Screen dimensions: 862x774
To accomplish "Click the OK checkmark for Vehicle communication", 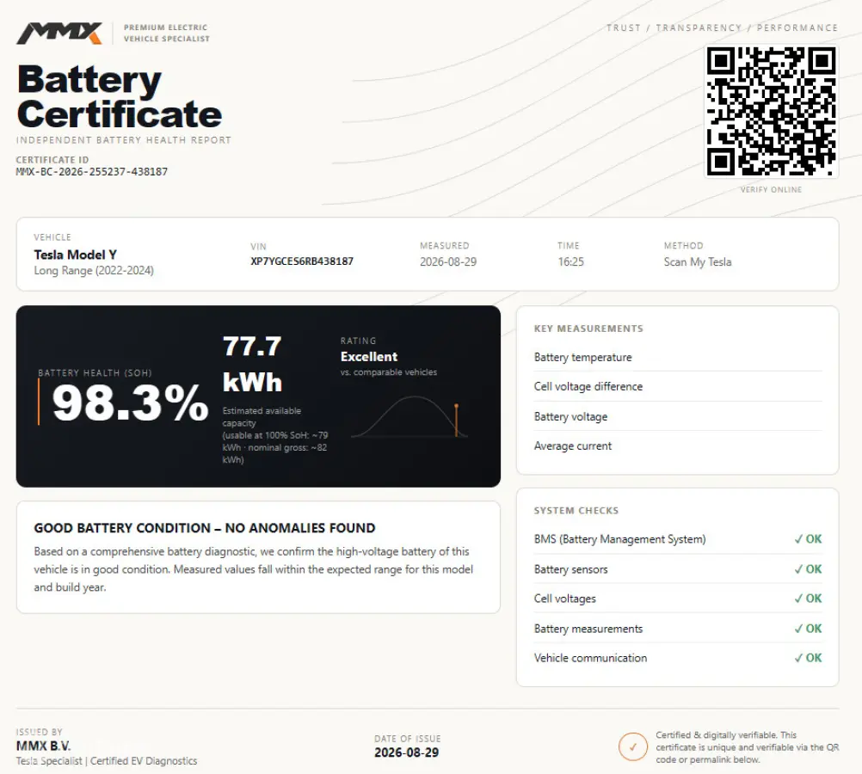I will point(808,657).
